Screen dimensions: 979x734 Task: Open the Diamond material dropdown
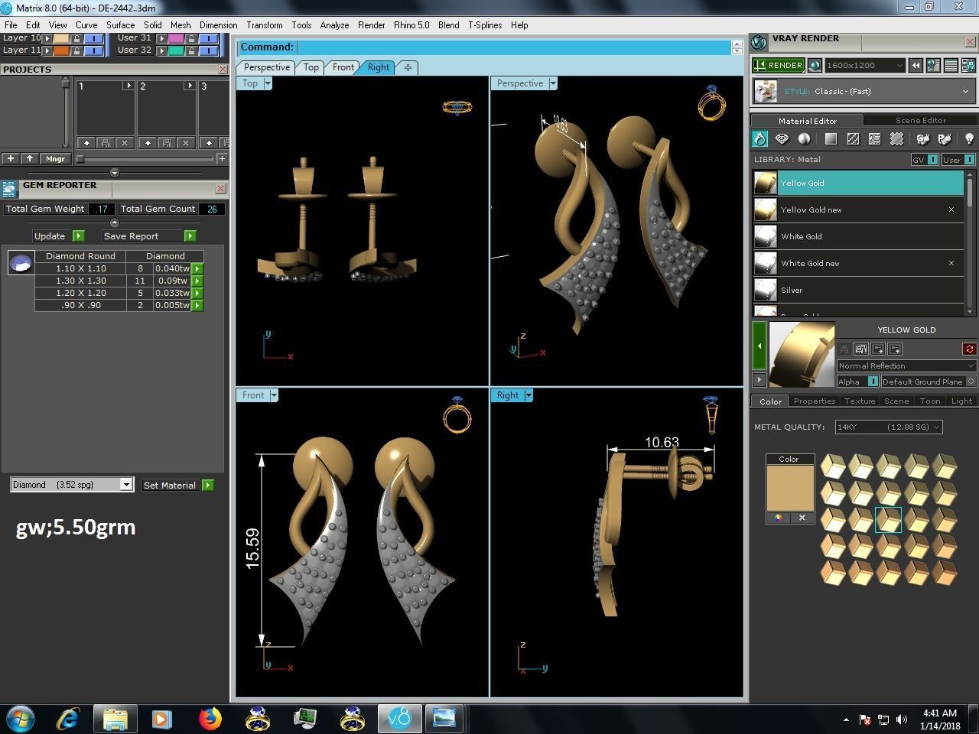pos(72,485)
